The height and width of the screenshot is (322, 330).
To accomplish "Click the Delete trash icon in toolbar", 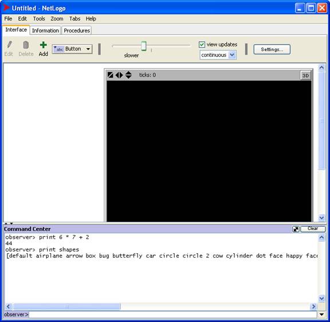I will [x=26, y=45].
